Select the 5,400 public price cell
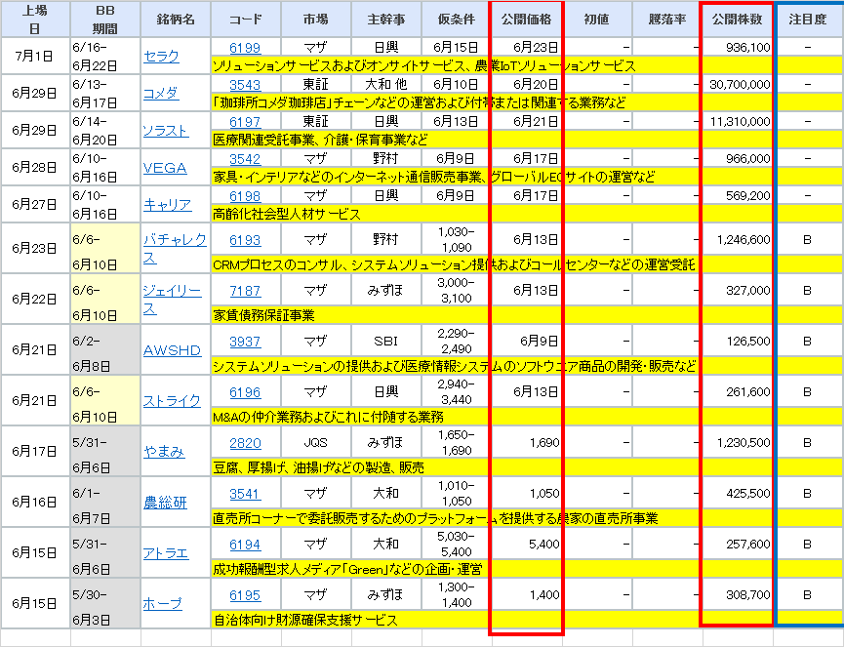Image resolution: width=844 pixels, height=647 pixels. 527,545
